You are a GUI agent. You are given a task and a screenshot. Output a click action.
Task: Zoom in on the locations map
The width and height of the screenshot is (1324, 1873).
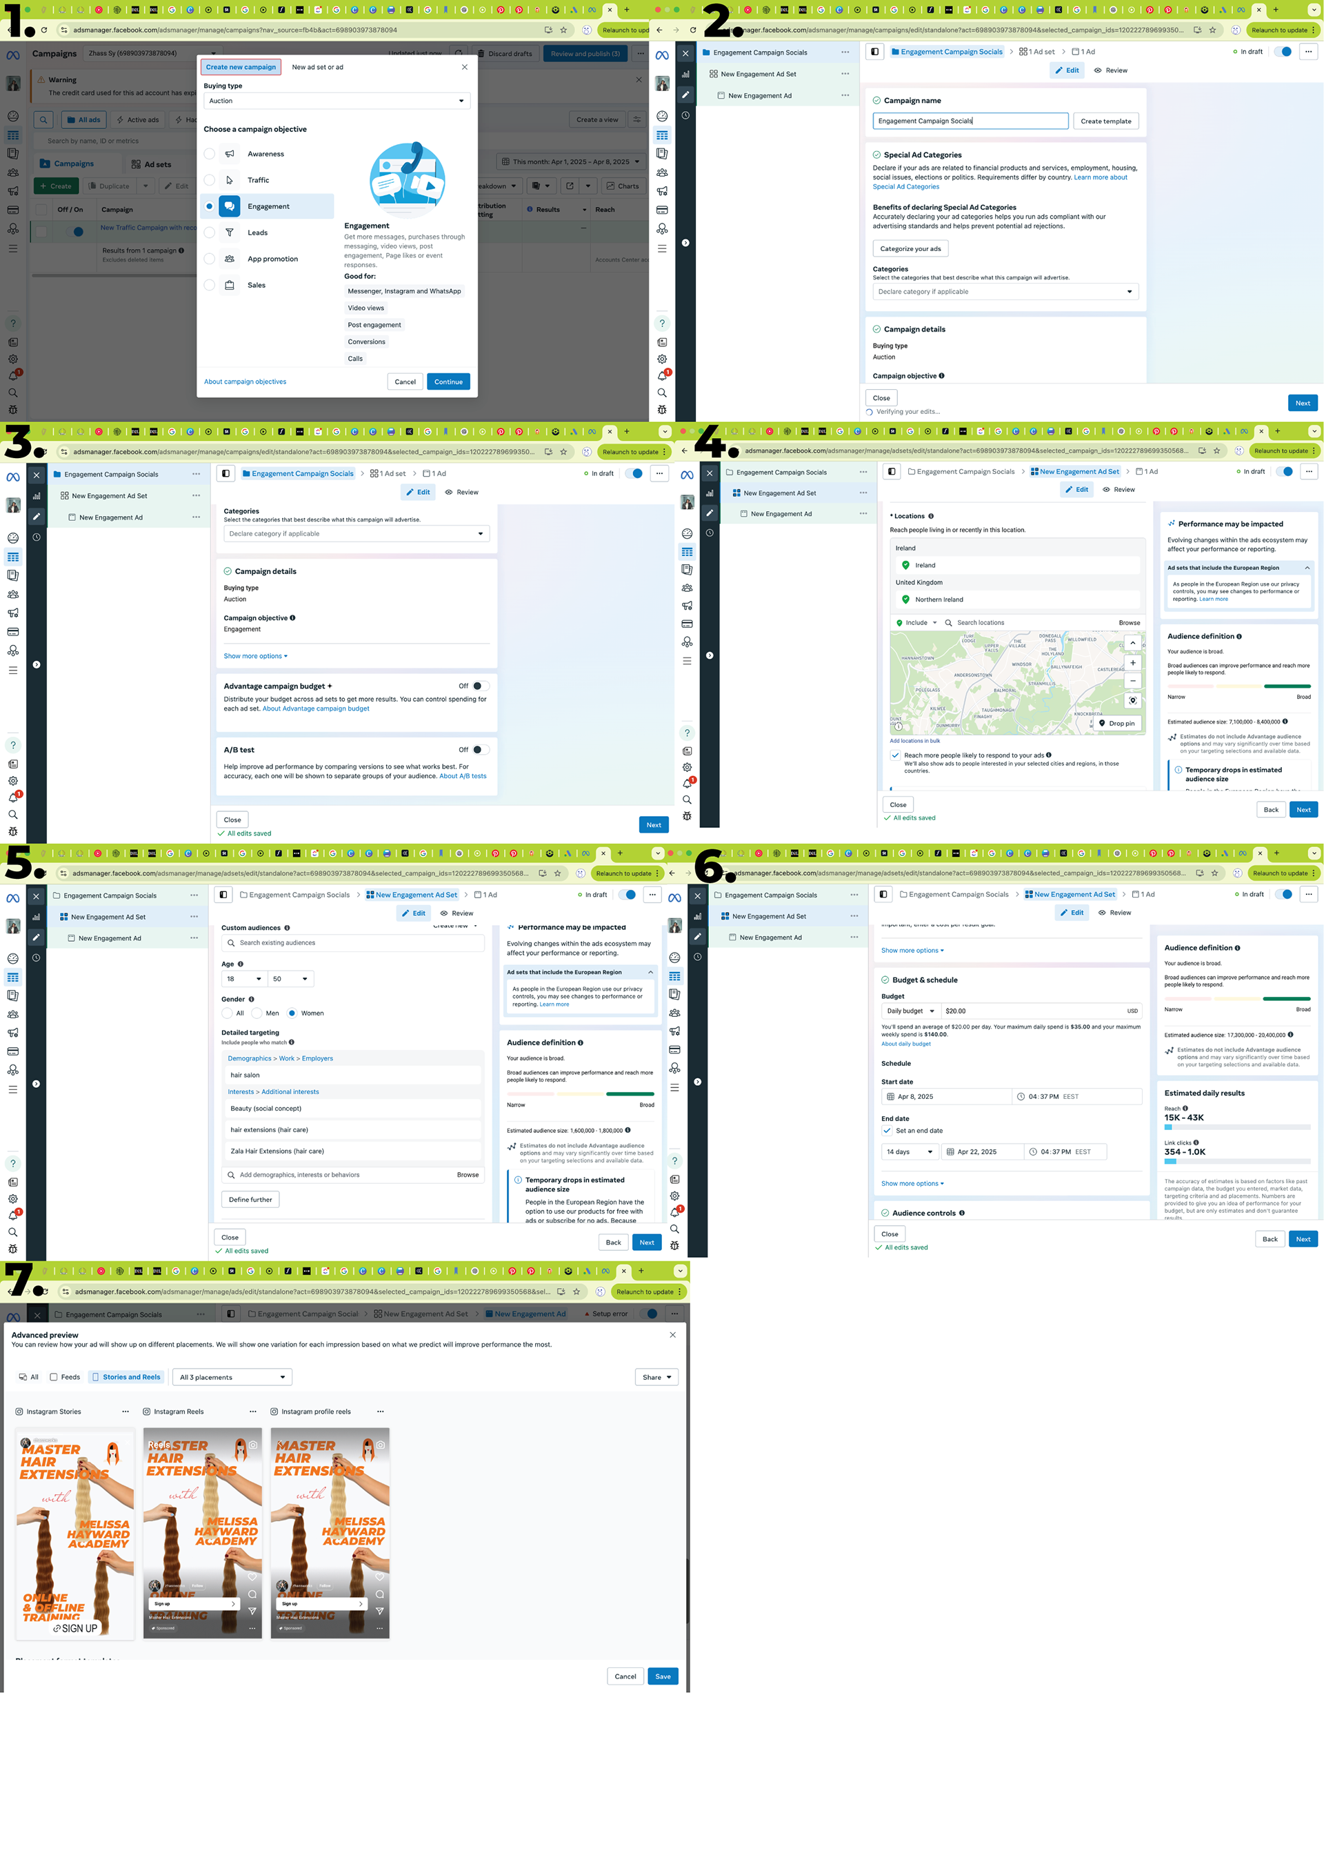[x=1132, y=662]
